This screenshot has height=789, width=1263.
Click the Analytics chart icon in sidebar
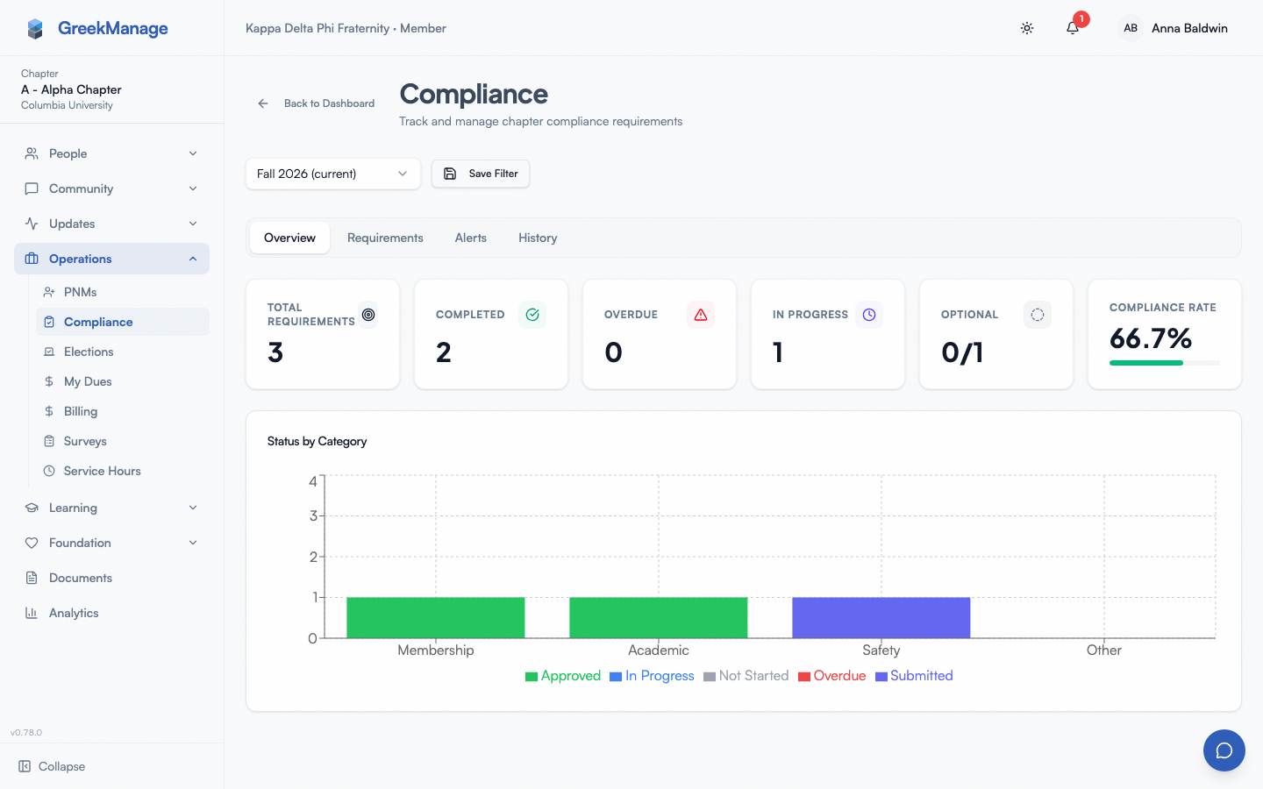pos(32,613)
